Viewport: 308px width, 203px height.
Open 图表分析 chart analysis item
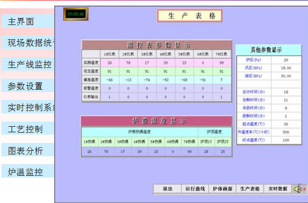coord(25,150)
